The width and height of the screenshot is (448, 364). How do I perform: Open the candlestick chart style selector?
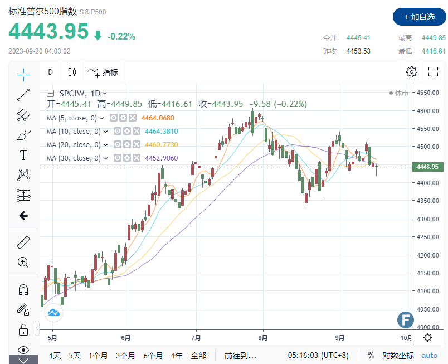point(72,72)
